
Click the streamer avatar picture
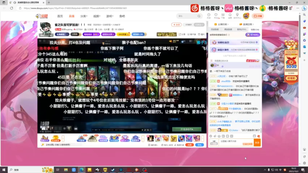(45, 29)
